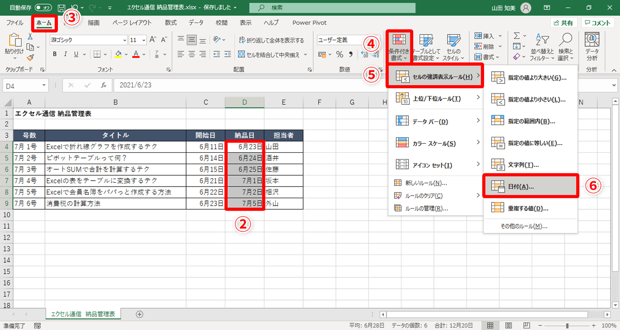Screen dimensions: 620x330
Task: Toggle Italic formatting
Action: tap(66, 54)
